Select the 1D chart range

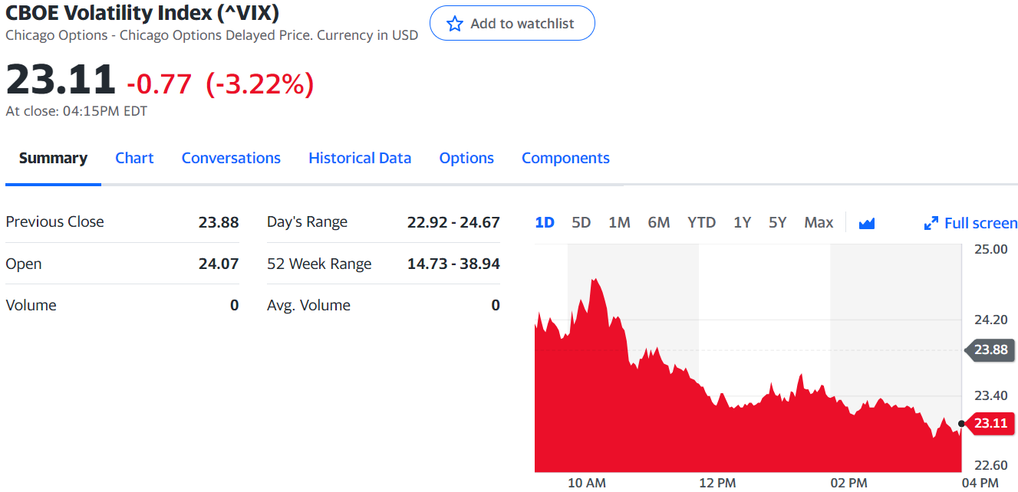(x=545, y=223)
